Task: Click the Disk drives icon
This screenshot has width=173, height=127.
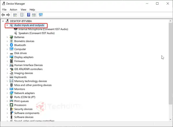Action: tap(11, 53)
